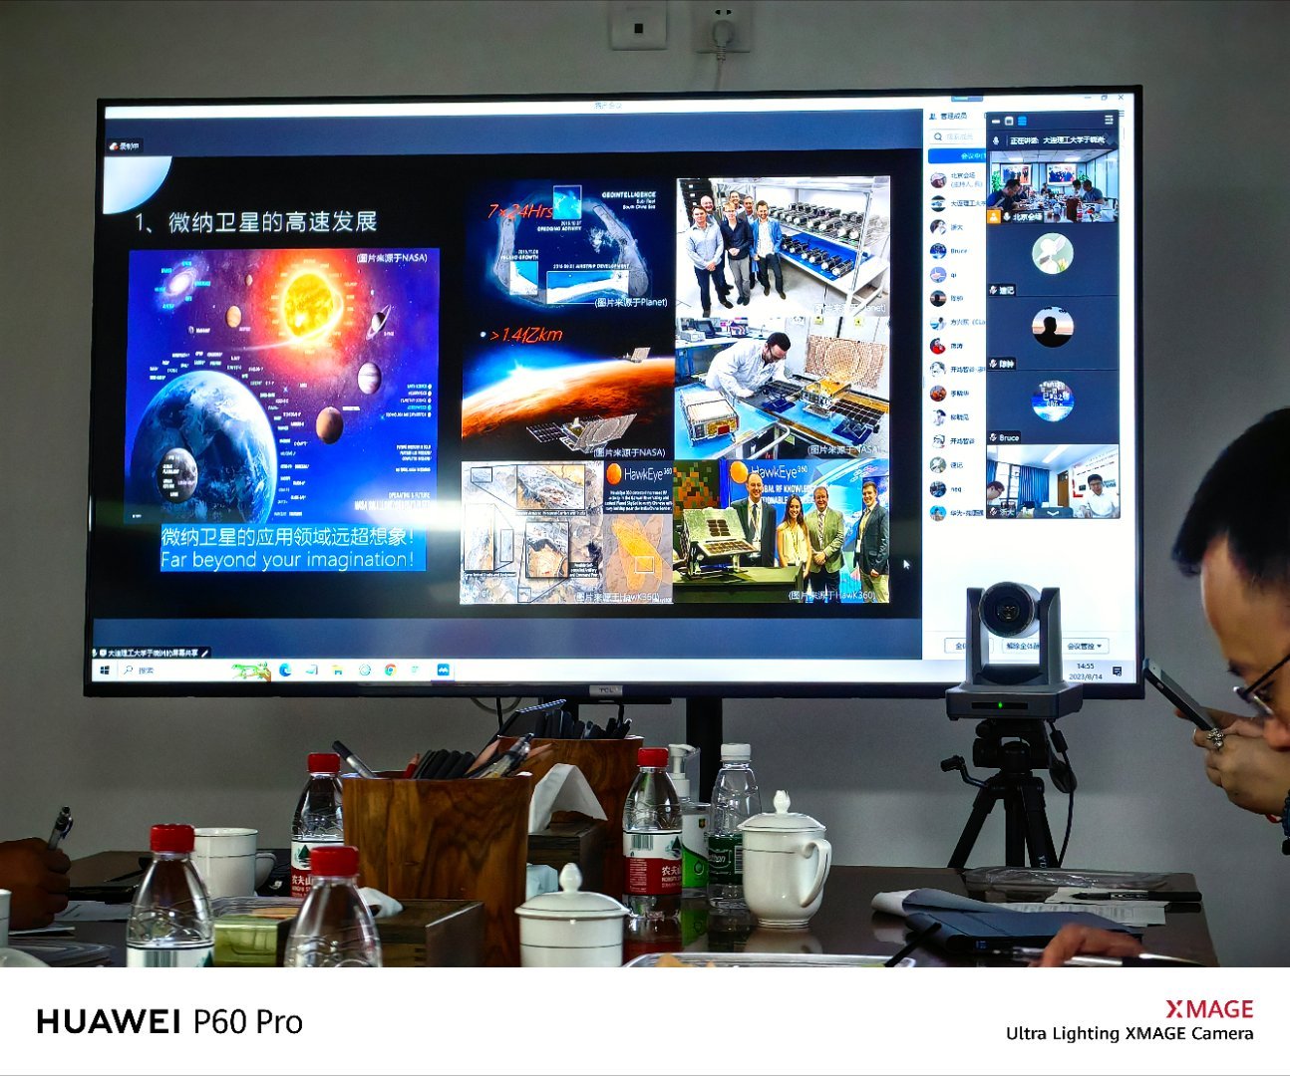The image size is (1290, 1076).
Task: Launch Google Chrome from the taskbar
Action: [x=391, y=670]
